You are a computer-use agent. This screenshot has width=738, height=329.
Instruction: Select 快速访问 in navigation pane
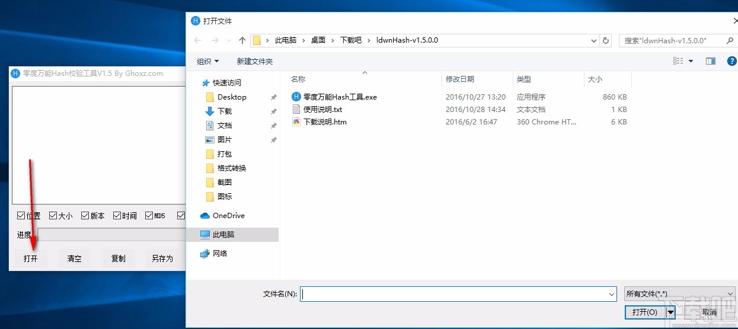(227, 82)
